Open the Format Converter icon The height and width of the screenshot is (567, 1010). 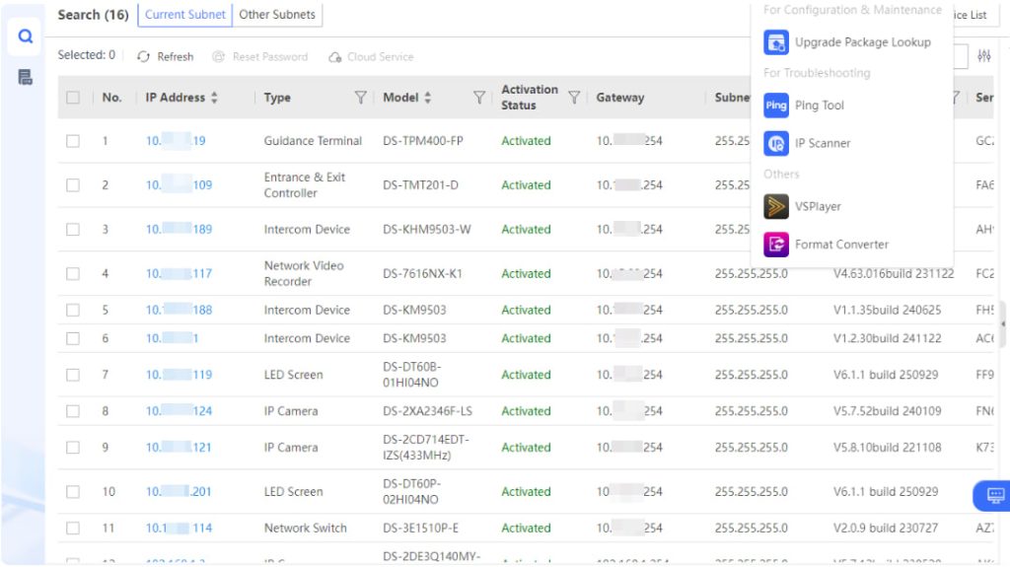coord(775,245)
